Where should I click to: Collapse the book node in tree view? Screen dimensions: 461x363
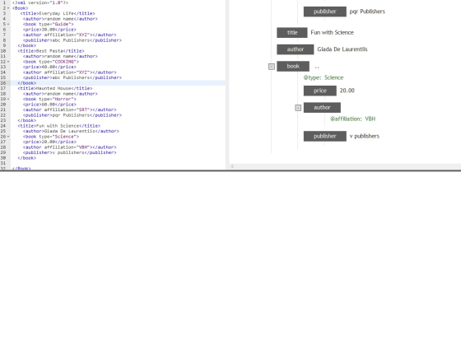(x=272, y=67)
